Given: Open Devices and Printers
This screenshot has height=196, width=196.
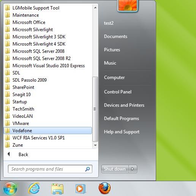Looking at the screenshot, I should pos(124,105).
